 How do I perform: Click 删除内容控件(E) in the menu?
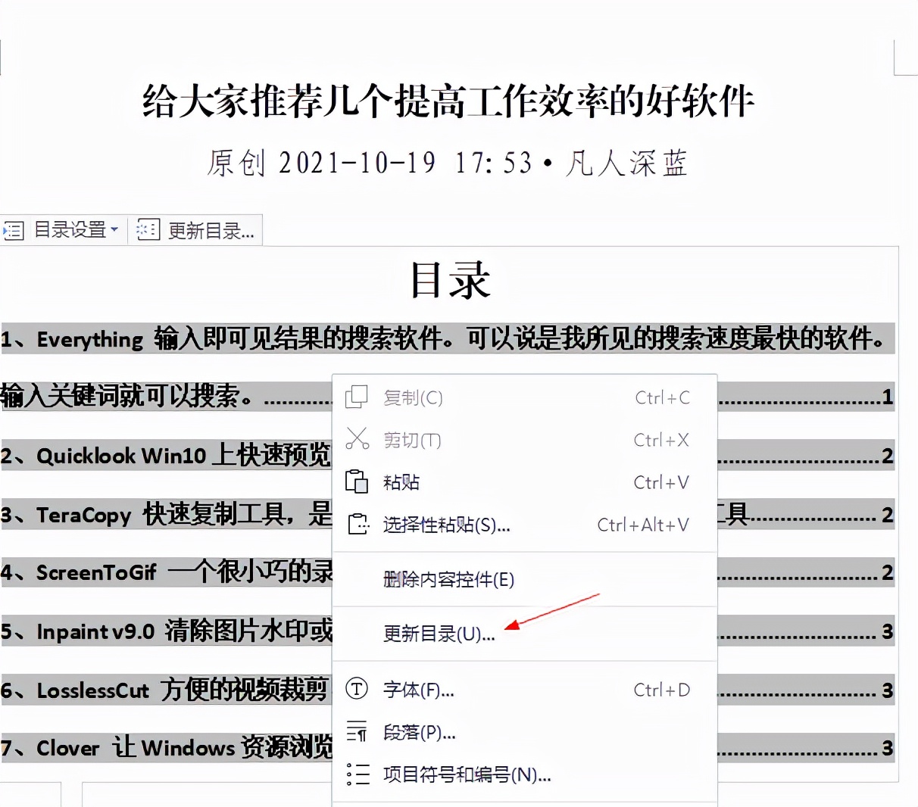448,580
